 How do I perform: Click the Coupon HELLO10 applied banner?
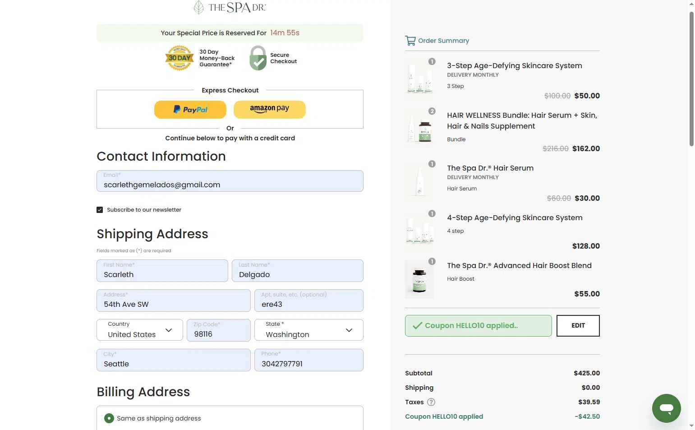click(x=479, y=326)
